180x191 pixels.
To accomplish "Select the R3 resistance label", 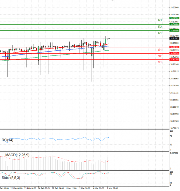I will click(x=160, y=20).
